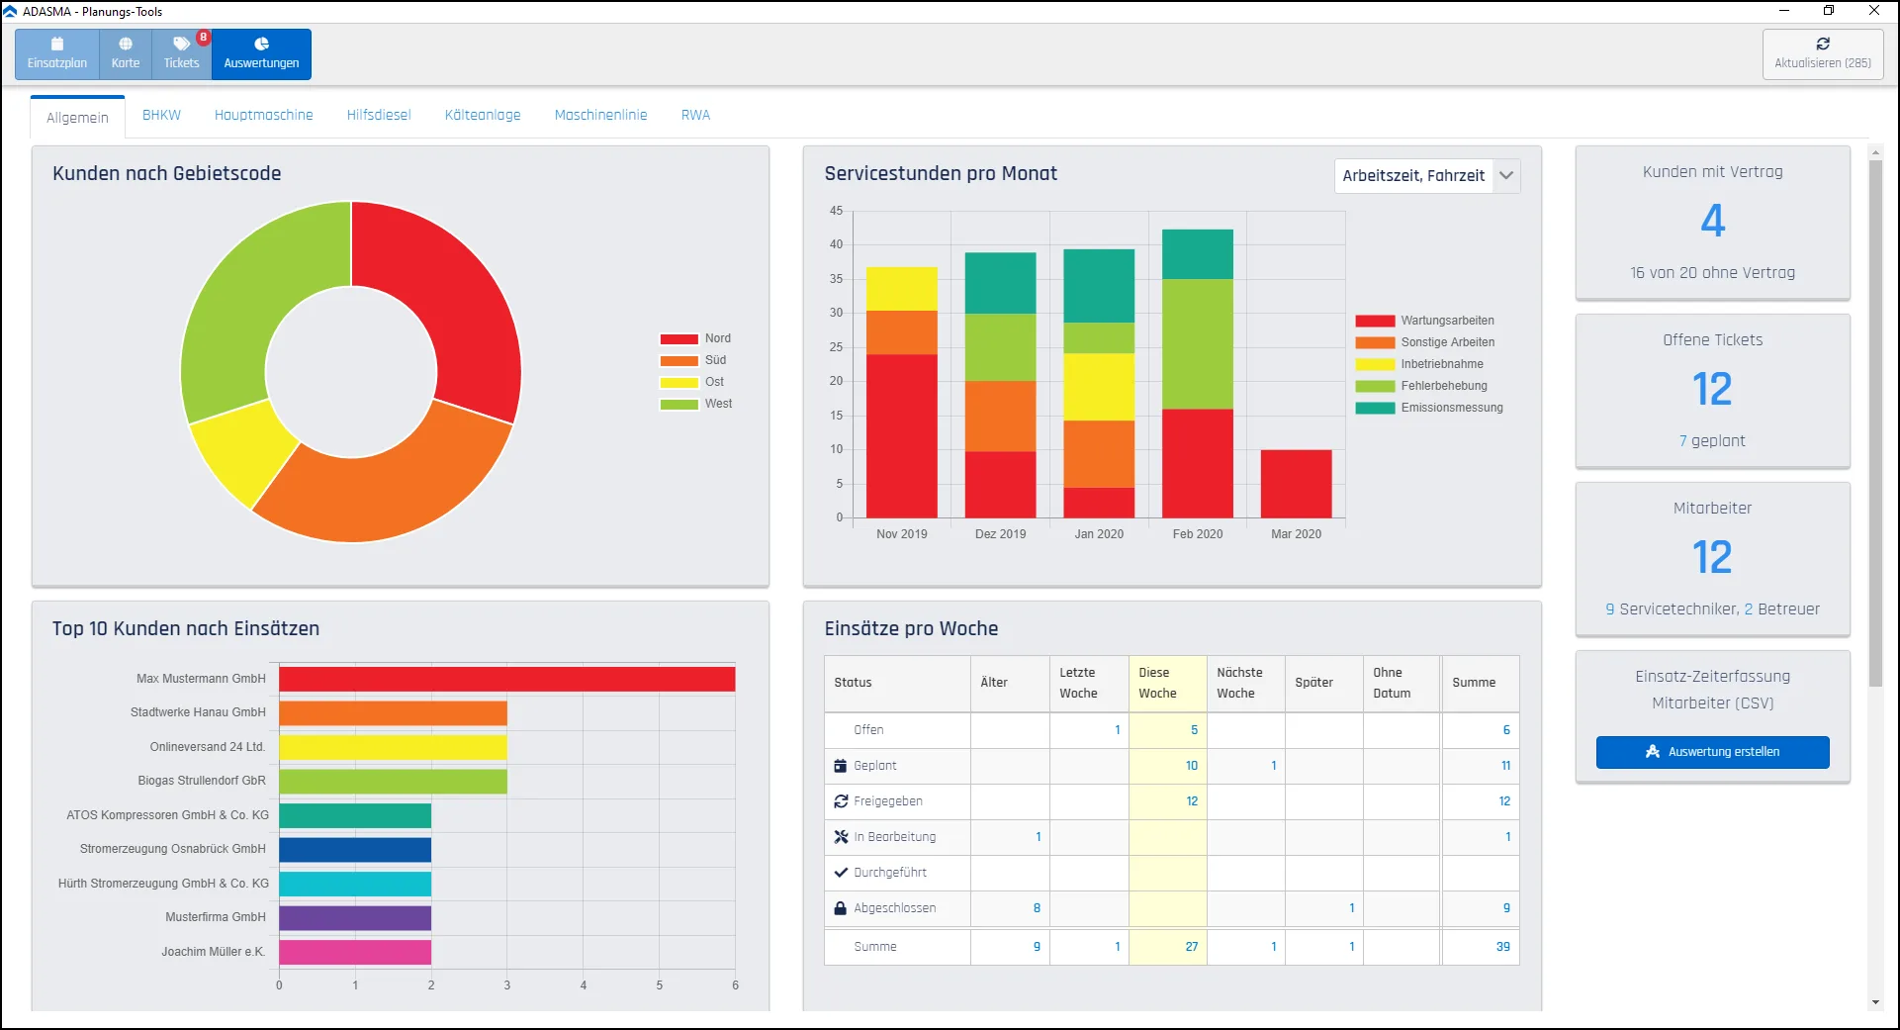The image size is (1900, 1030).
Task: Switch to the Korte map view
Action: pyautogui.click(x=126, y=53)
